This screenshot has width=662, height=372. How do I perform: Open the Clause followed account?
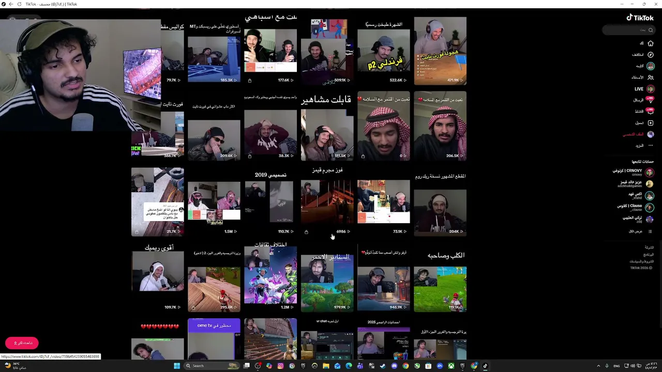coord(636,207)
